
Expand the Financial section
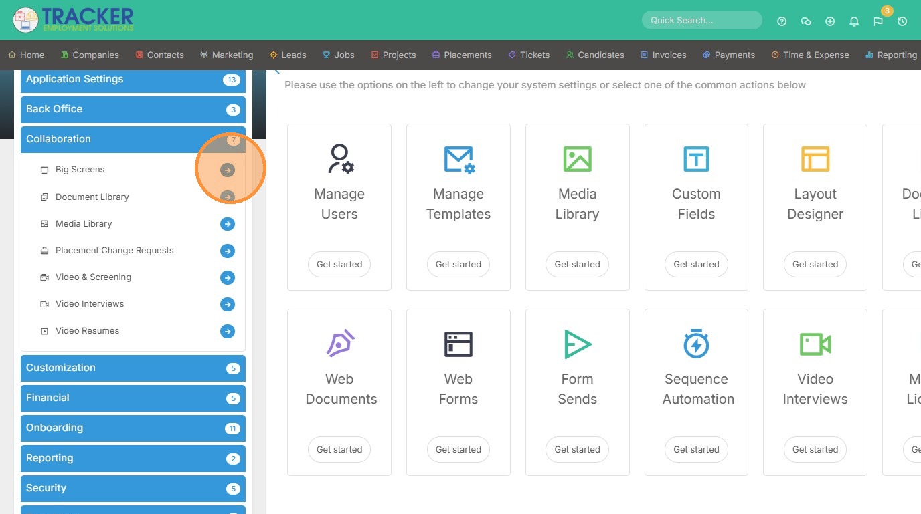133,398
